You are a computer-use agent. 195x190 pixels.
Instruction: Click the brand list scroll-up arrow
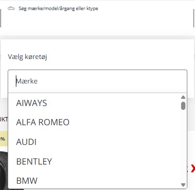tap(183, 97)
